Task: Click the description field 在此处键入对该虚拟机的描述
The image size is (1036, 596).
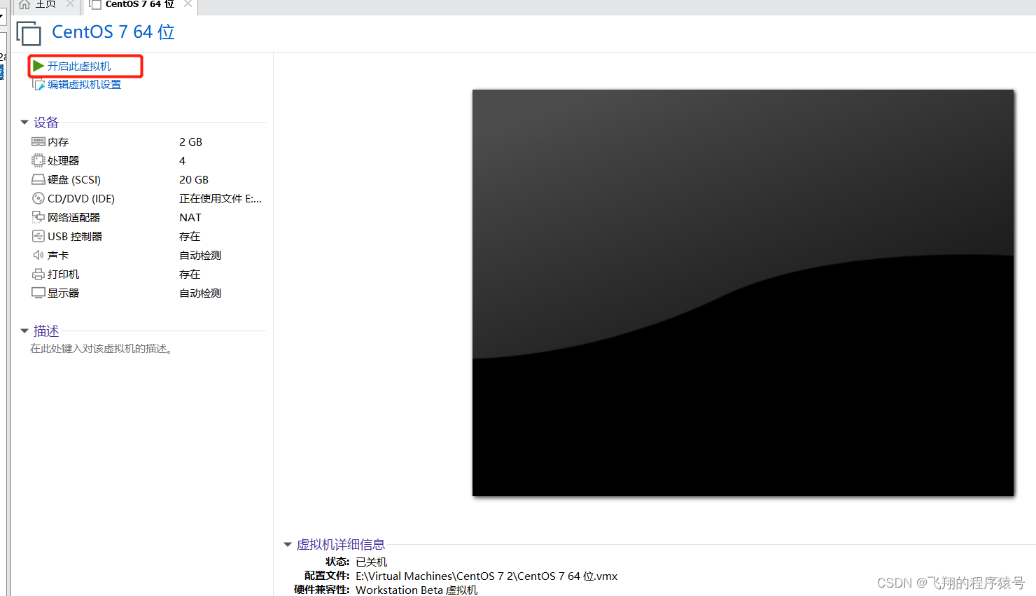Action: 101,349
